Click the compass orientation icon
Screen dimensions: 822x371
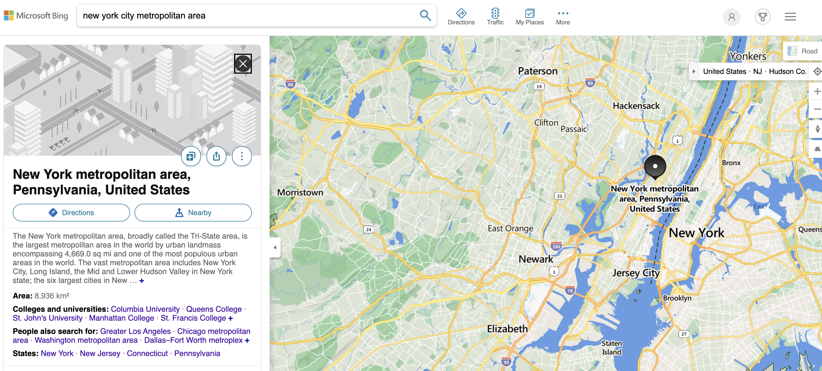[x=817, y=129]
